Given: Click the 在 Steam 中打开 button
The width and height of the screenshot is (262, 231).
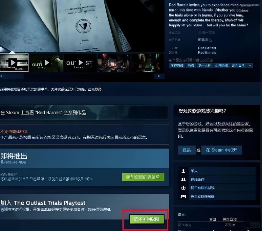Looking at the screenshot, I should pos(221,150).
